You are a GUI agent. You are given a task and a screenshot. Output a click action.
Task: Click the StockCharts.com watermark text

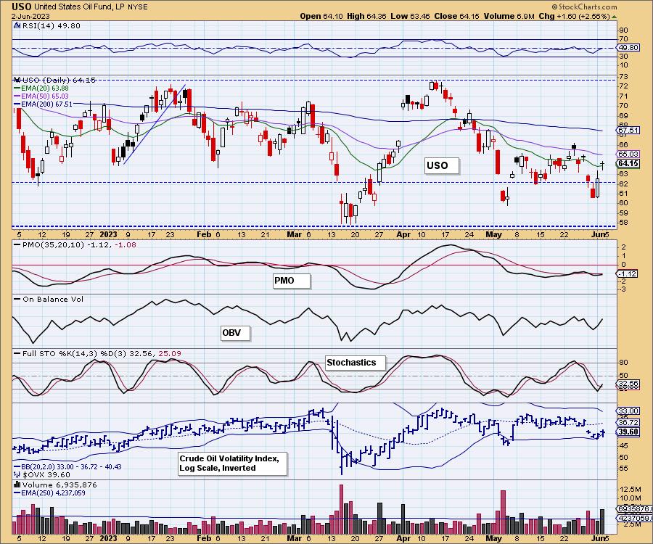584,7
